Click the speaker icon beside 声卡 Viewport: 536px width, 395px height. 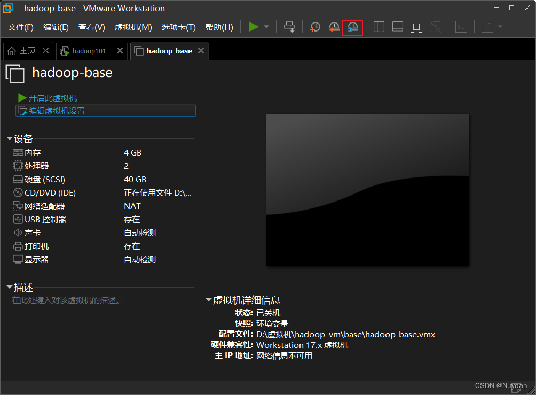click(x=18, y=233)
